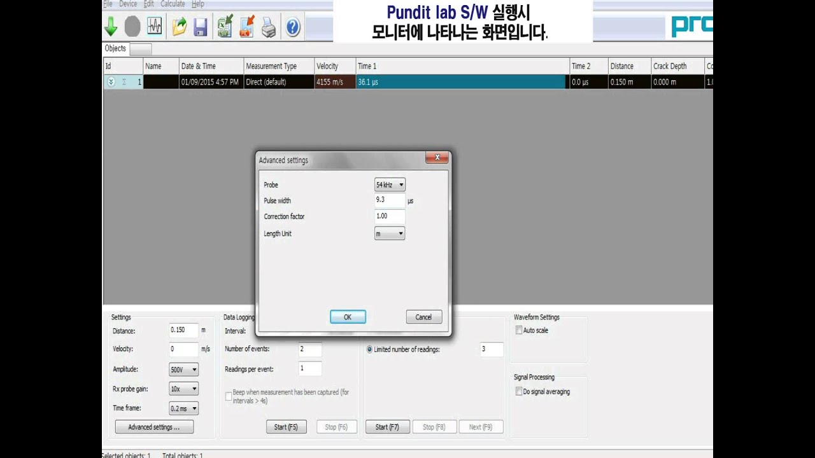
Task: Click the open folder toolbar icon
Action: pyautogui.click(x=180, y=27)
